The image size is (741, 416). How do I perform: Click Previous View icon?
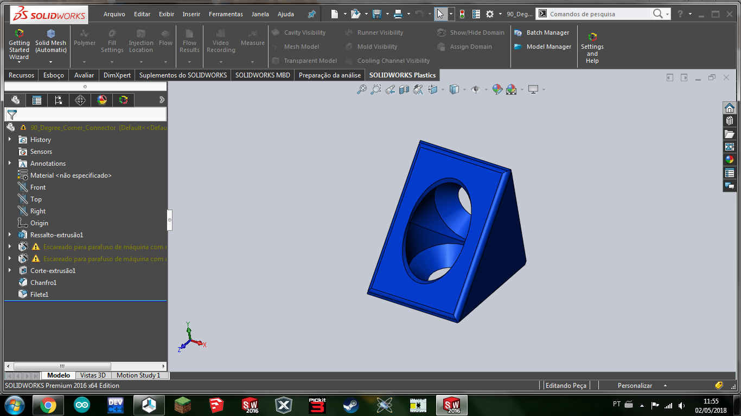click(390, 89)
